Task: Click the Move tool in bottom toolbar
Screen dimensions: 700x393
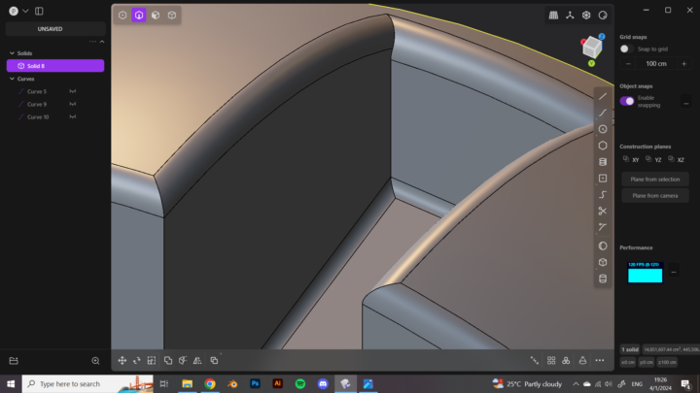Action: tap(122, 360)
